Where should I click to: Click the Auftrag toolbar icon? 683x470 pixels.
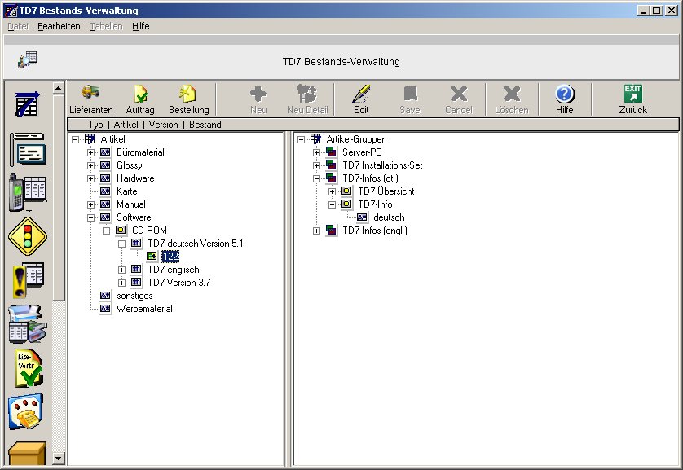point(140,94)
